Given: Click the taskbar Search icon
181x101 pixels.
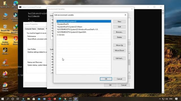Looking at the screenshot, I should [8, 99].
